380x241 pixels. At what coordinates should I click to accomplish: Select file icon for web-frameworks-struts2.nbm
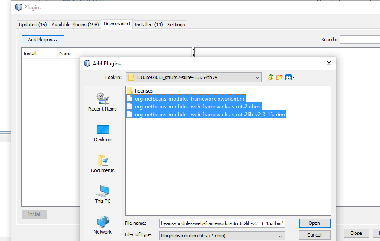point(130,107)
